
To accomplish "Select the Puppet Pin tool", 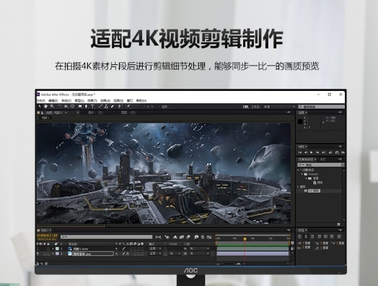I will point(129,106).
